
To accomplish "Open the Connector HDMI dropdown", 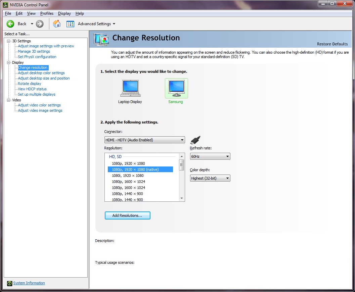I will (144, 140).
